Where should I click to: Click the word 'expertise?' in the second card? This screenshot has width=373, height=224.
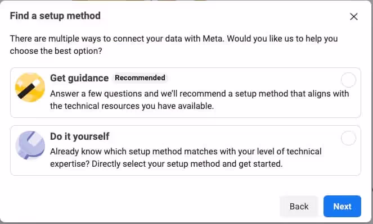point(70,164)
